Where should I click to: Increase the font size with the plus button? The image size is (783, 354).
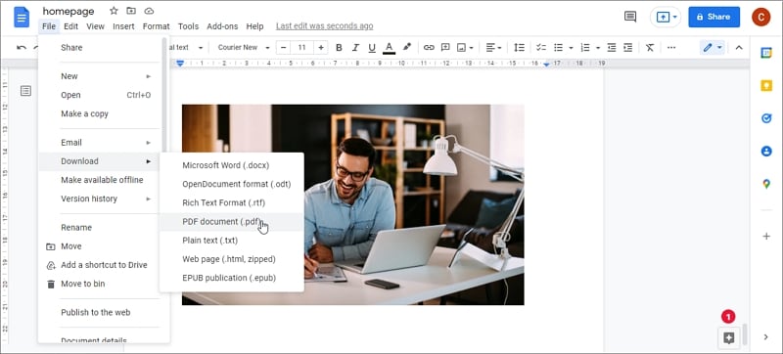[321, 48]
